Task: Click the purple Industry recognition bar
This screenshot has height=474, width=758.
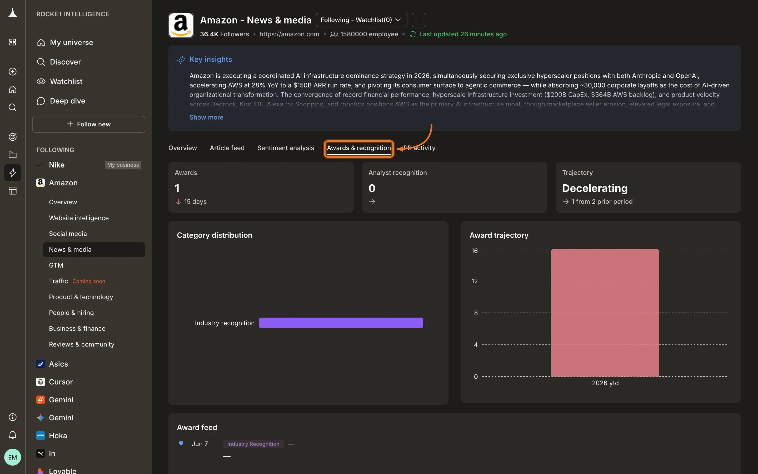Action: pos(341,323)
